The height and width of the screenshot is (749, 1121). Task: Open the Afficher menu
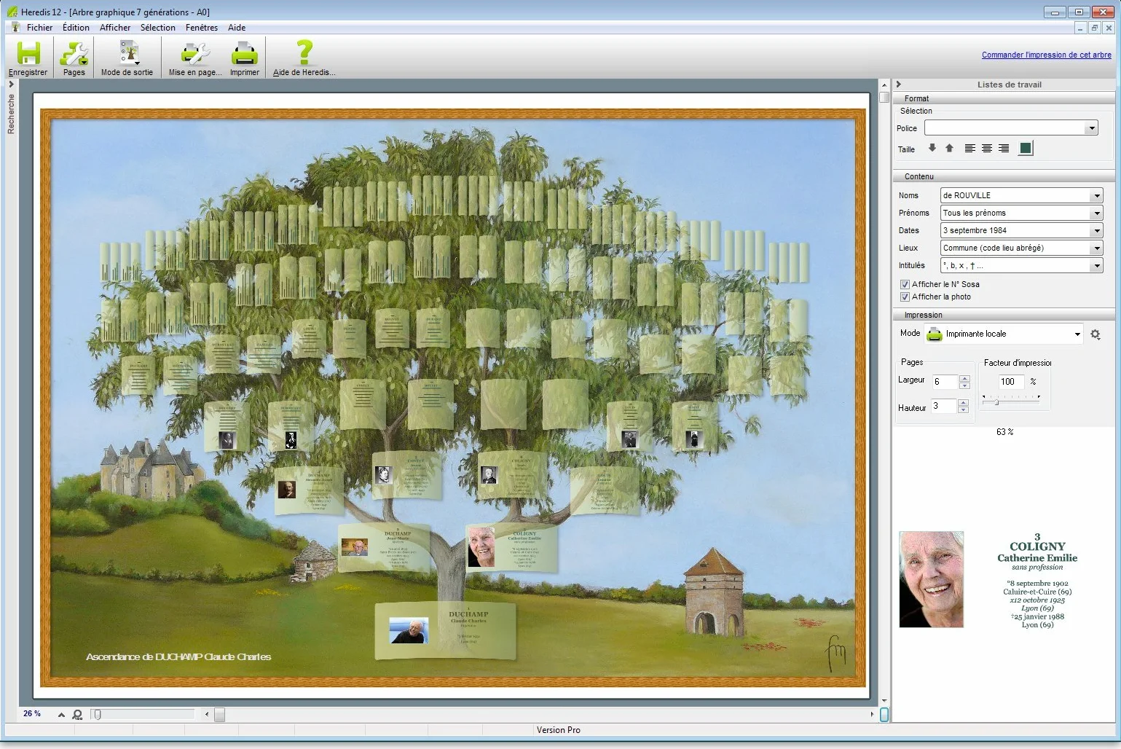coord(115,28)
